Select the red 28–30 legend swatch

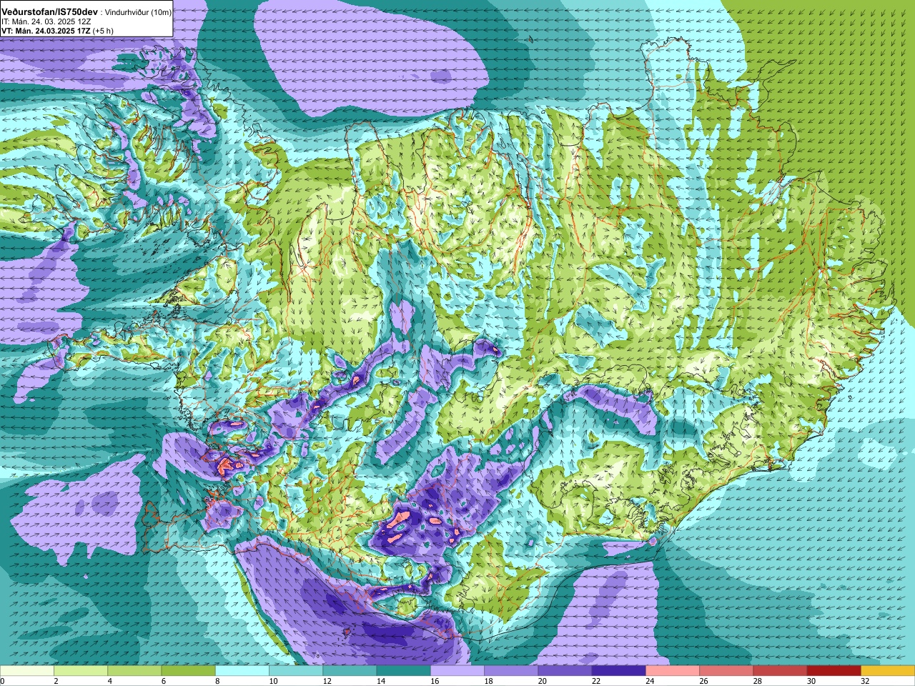coord(780,671)
